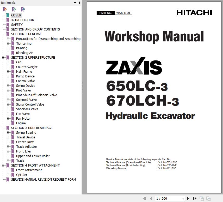
Task: Expand the Tightening bookmark
Action: [8, 43]
